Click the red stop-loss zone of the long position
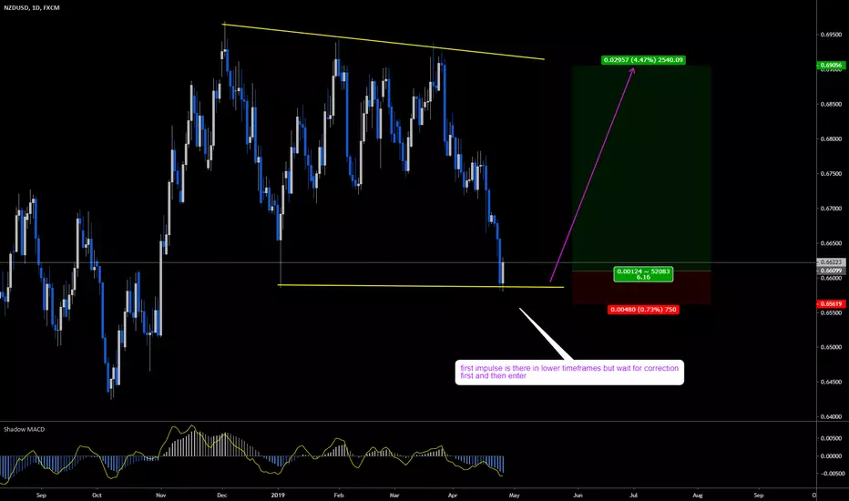Image resolution: width=849 pixels, height=501 pixels. pos(641,288)
